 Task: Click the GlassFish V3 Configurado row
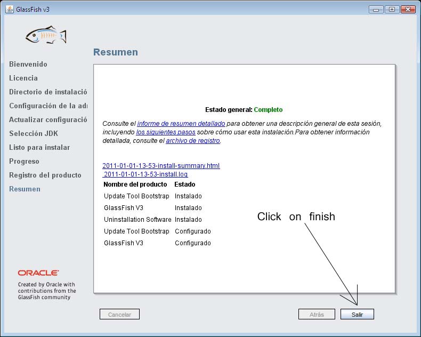coord(157,243)
